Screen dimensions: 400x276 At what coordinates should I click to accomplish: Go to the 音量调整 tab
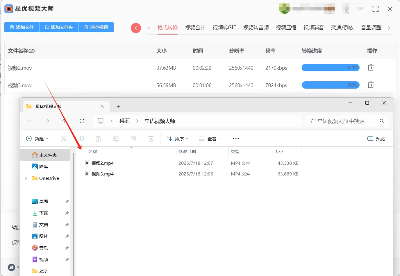pyautogui.click(x=371, y=28)
